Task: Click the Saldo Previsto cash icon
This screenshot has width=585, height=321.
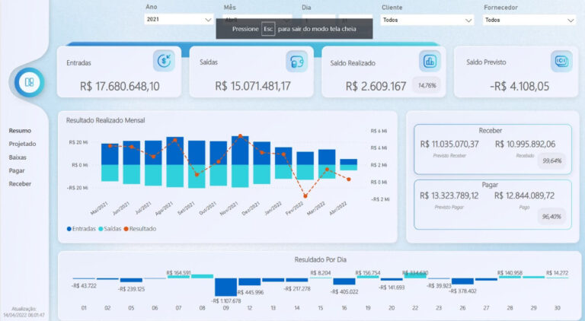Action: 561,61
